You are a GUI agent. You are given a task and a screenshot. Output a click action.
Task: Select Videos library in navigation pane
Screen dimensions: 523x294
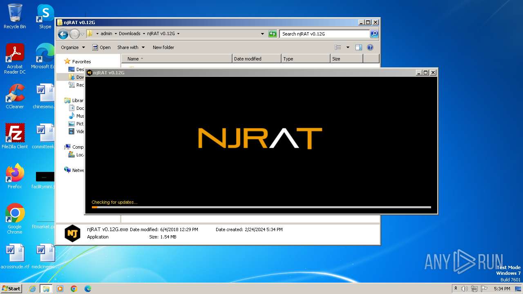[x=76, y=131]
